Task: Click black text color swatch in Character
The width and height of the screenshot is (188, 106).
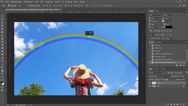Action: point(169,27)
